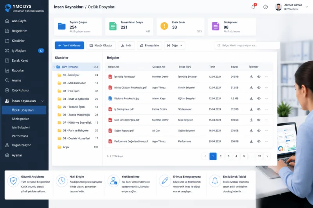Preview İş Sözleşmesi.pdf eye icon
This screenshot has height=208, width=313.
(x=259, y=109)
